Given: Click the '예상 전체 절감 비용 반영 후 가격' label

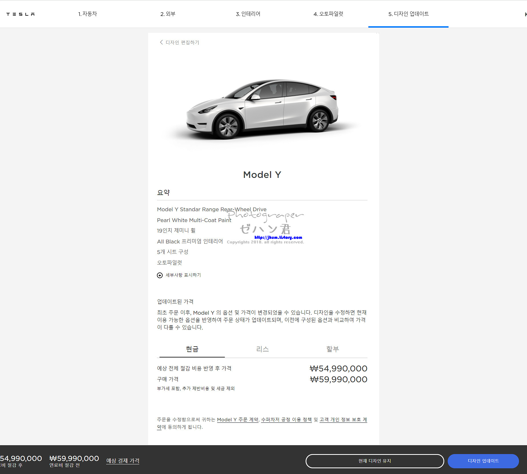Looking at the screenshot, I should click(x=194, y=368).
